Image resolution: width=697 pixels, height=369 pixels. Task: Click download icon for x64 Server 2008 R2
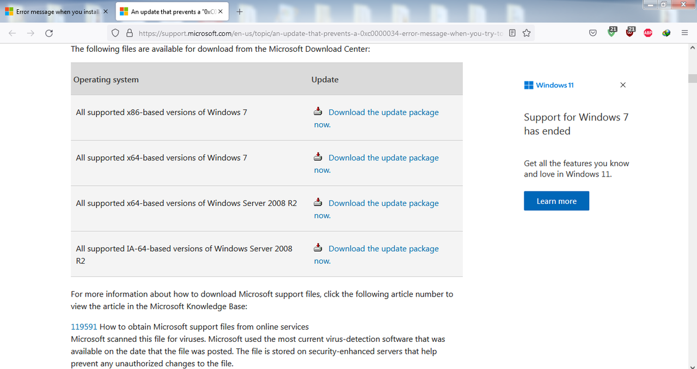318,202
